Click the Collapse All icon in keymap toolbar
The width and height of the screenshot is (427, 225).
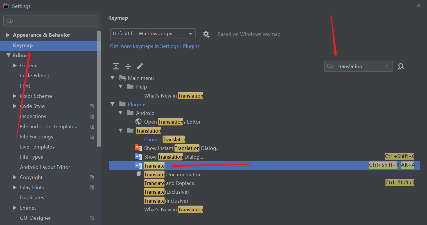coord(128,66)
